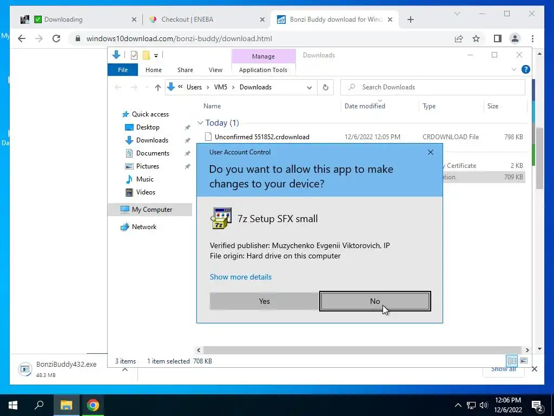Click the new folder quick access icon
Viewport: 554px width, 416px height.
click(146, 55)
